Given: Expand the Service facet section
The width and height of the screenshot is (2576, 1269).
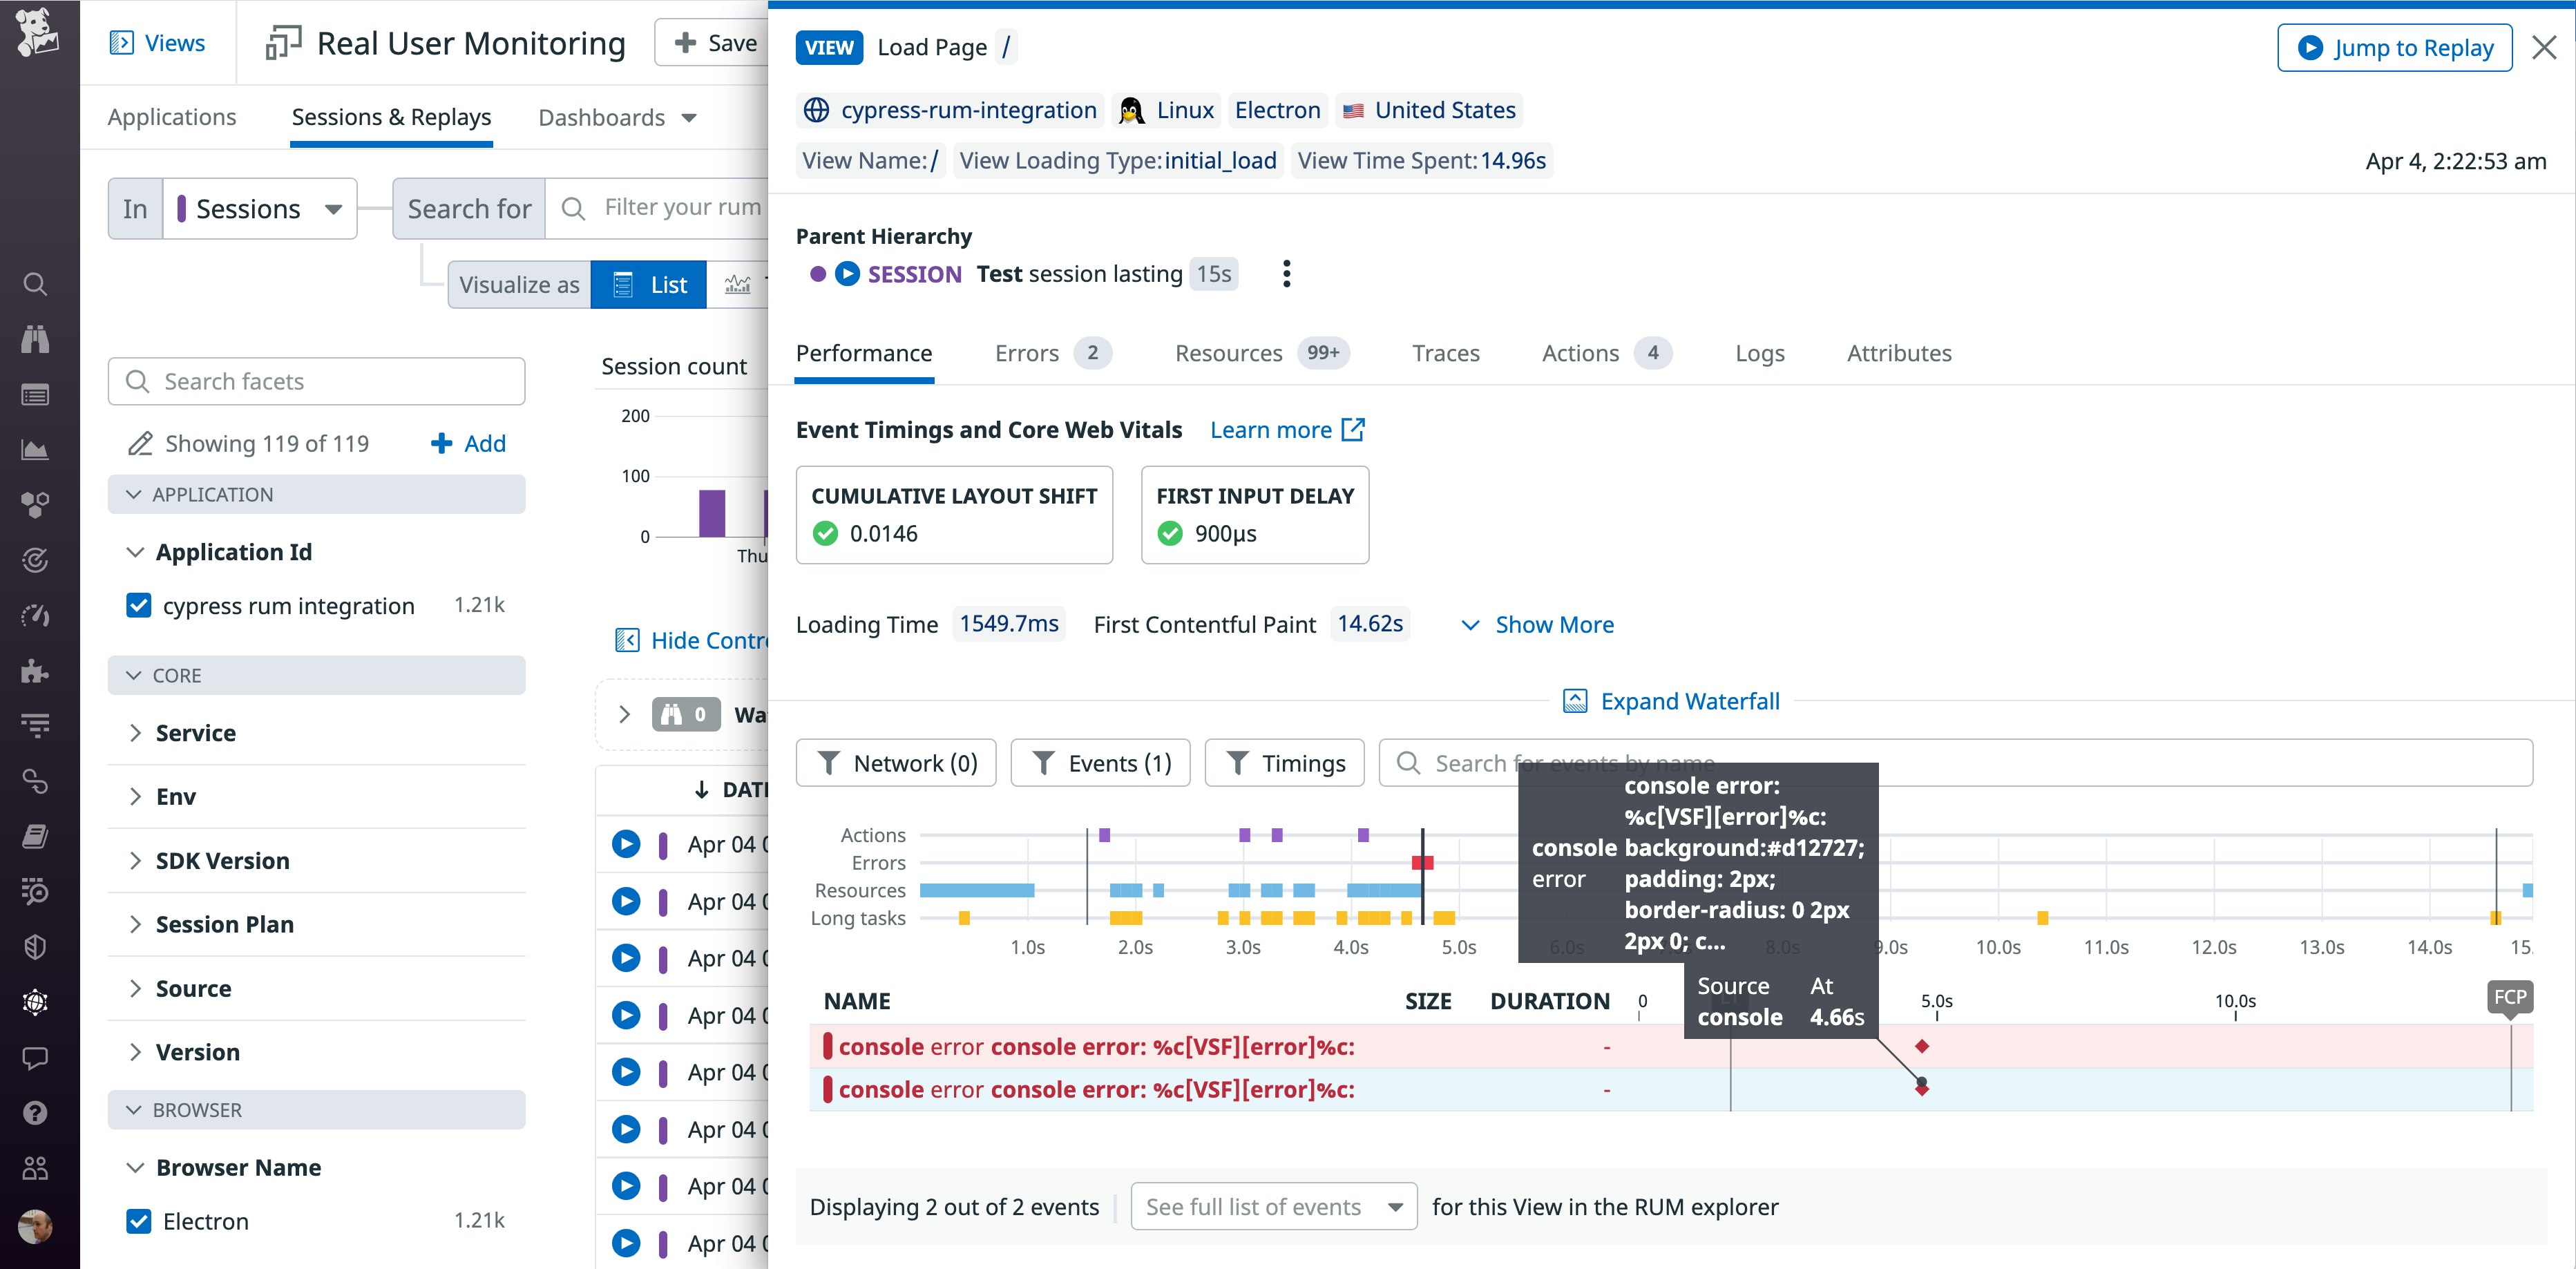Looking at the screenshot, I should point(196,732).
